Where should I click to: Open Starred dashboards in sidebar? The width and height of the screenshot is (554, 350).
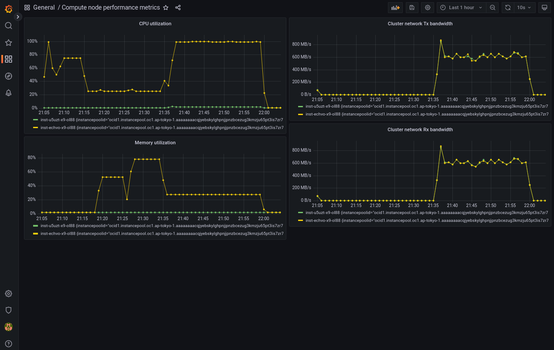[8, 43]
